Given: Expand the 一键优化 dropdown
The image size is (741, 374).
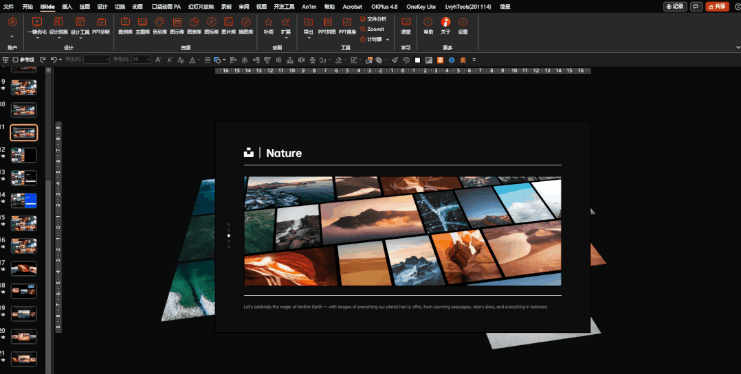Looking at the screenshot, I should click(37, 38).
